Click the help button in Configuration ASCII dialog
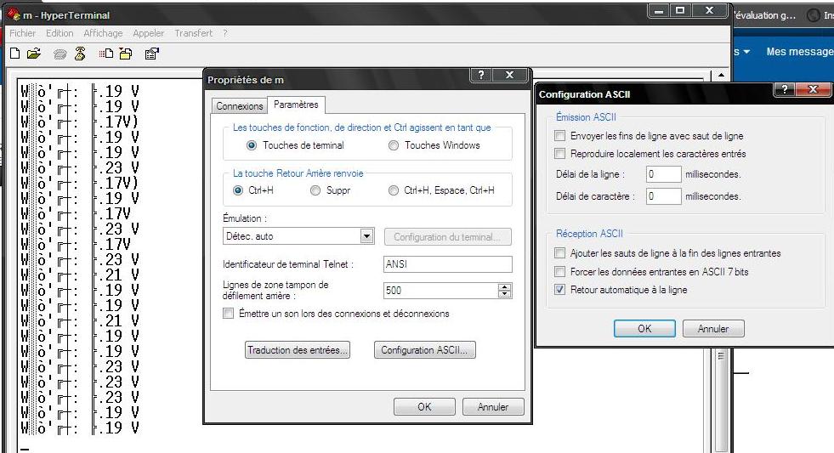This screenshot has width=834, height=453. click(x=785, y=89)
